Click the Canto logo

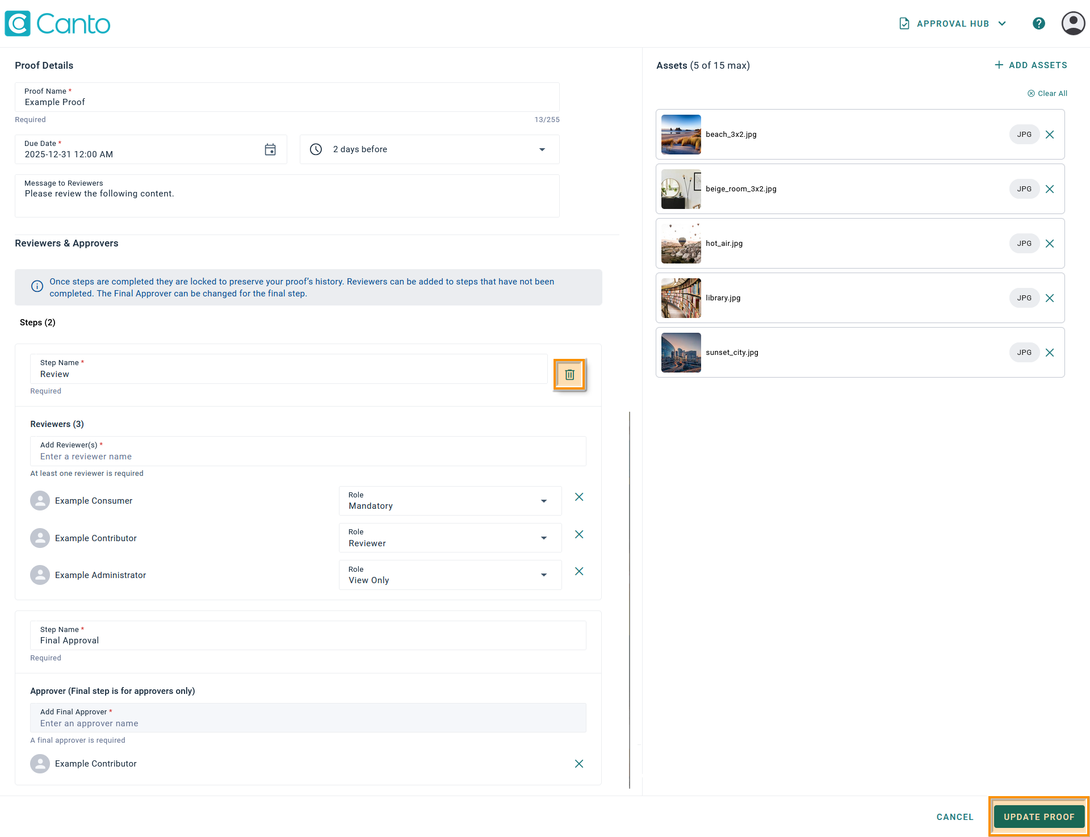(x=57, y=23)
